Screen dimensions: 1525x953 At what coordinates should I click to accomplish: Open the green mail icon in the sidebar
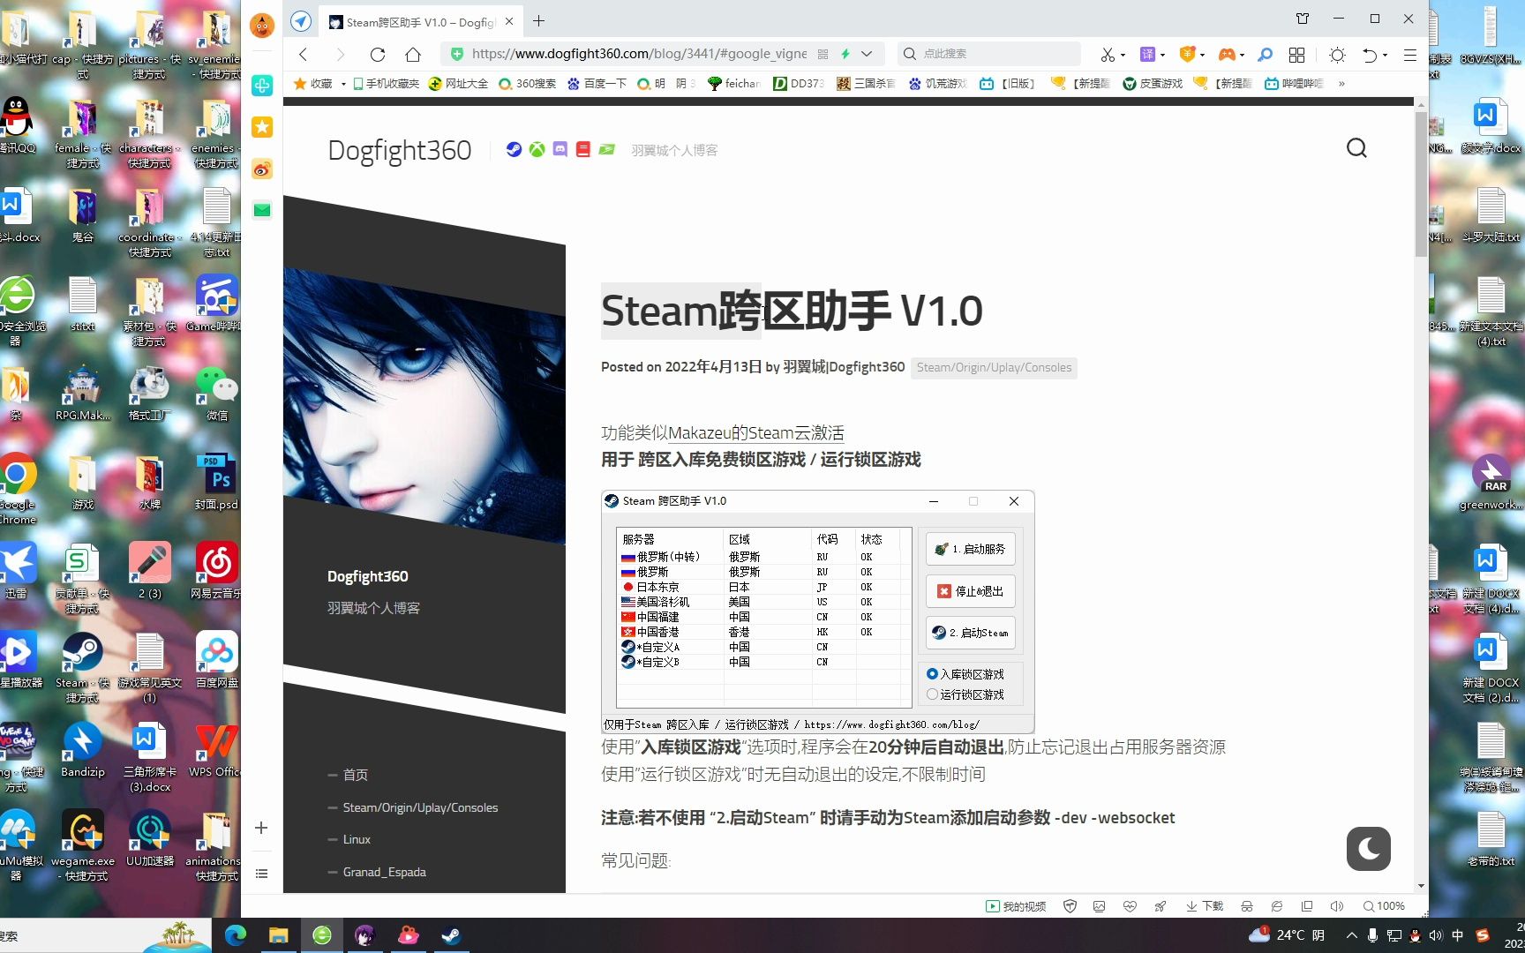(262, 210)
